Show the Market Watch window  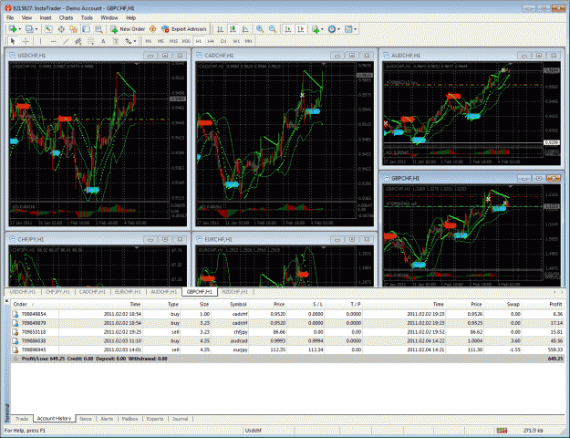pos(48,29)
